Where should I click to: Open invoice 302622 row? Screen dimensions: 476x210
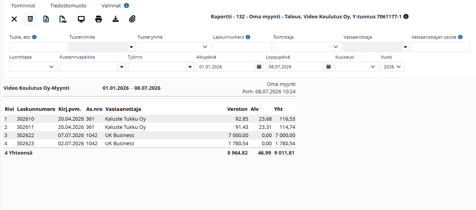point(150,135)
